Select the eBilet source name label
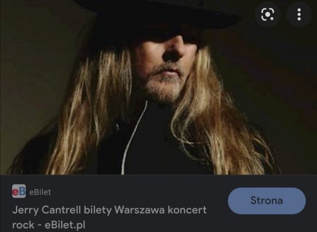317x232 pixels. tap(40, 192)
